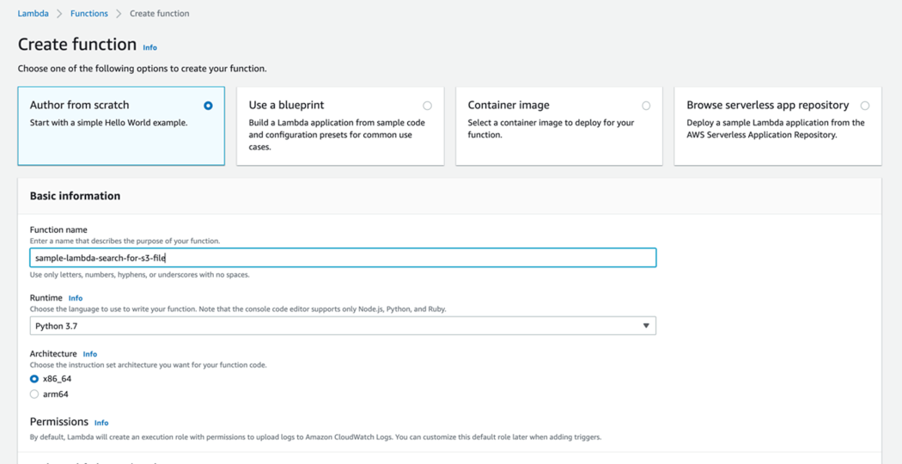Click the 'Use only letters, numbers, hyphens' hint text
This screenshot has width=902, height=464.
tap(140, 275)
